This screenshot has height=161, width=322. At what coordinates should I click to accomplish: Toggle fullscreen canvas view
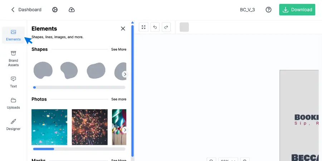click(143, 27)
